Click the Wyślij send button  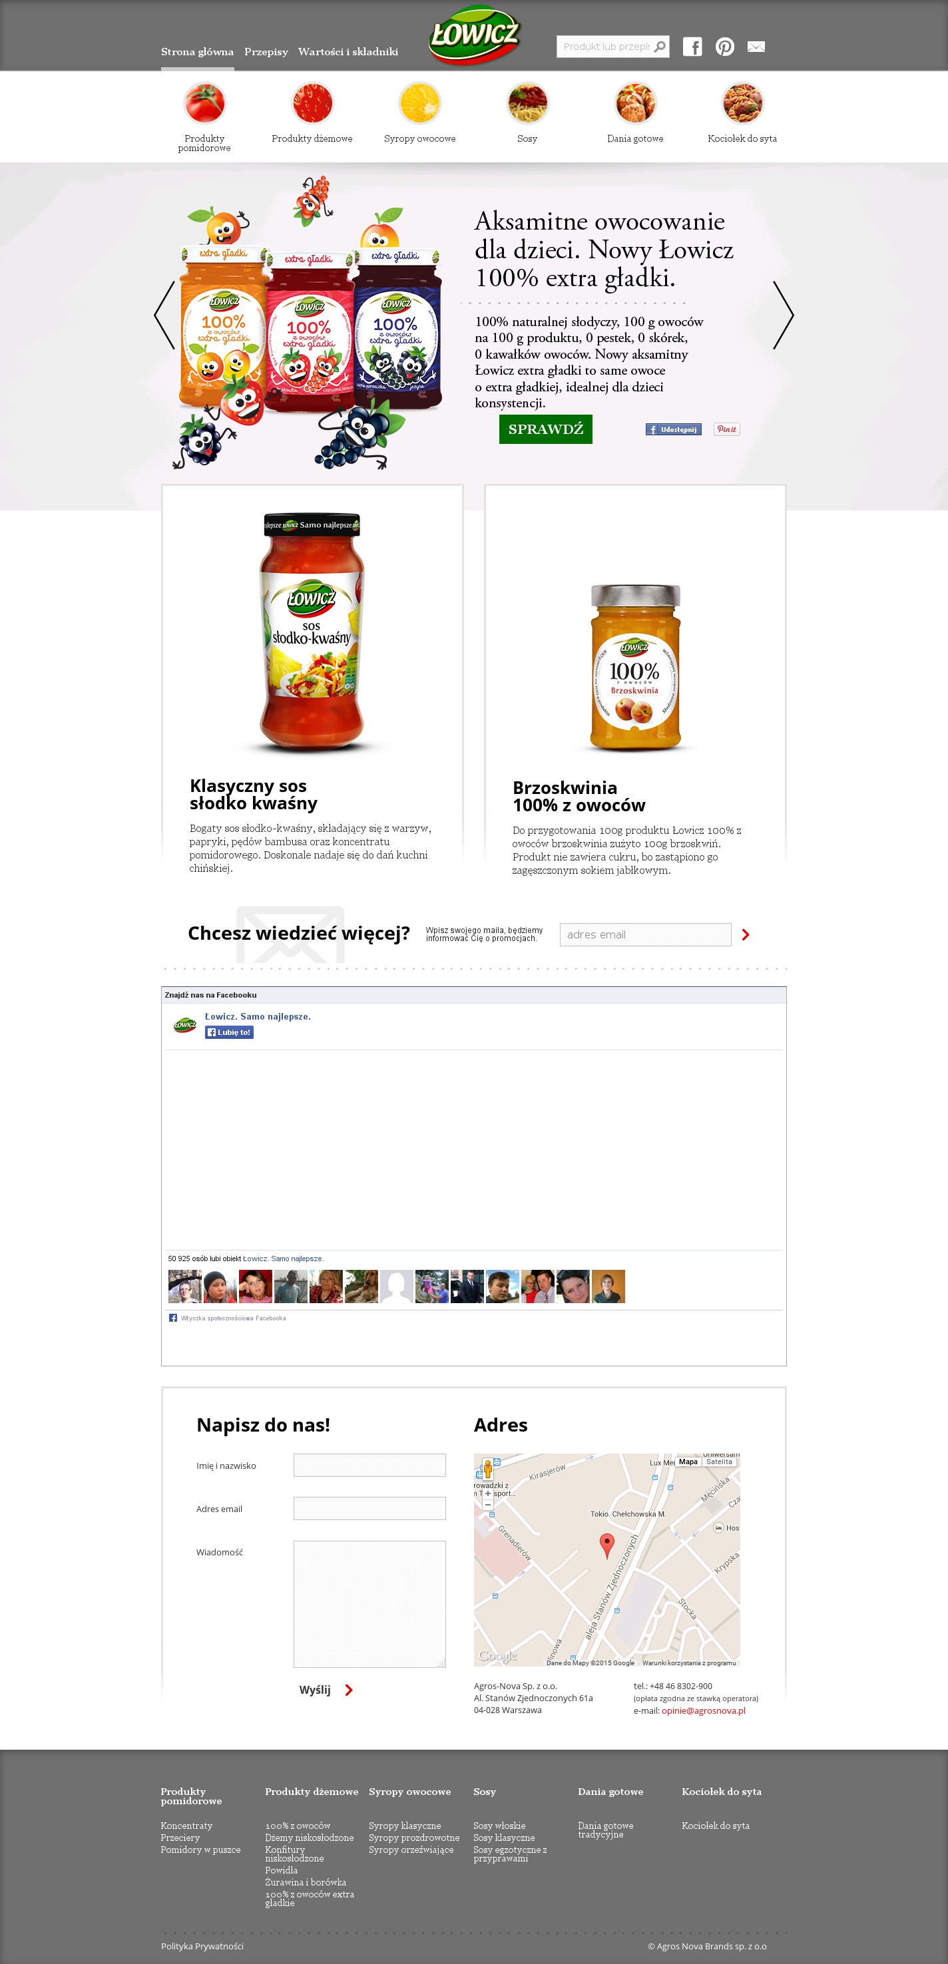click(326, 1690)
